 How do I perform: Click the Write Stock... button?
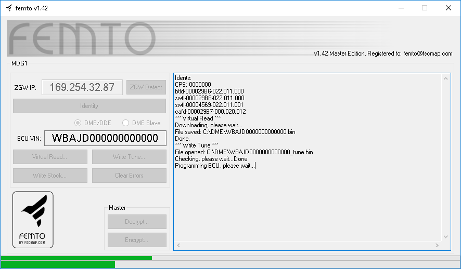click(x=50, y=176)
